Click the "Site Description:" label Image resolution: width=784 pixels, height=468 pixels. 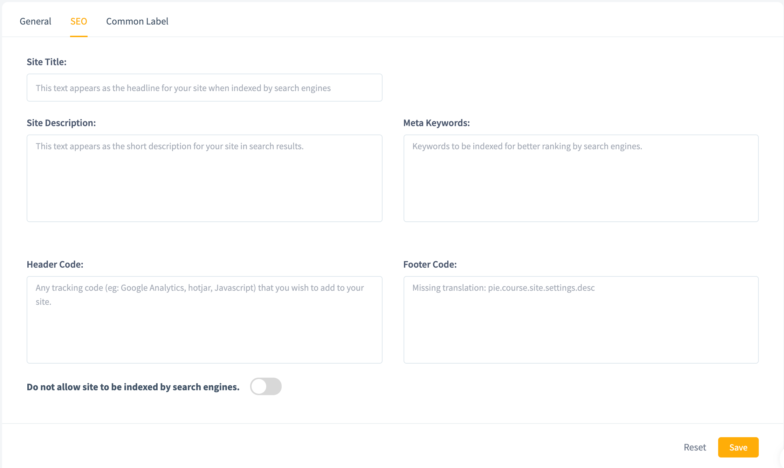point(61,123)
